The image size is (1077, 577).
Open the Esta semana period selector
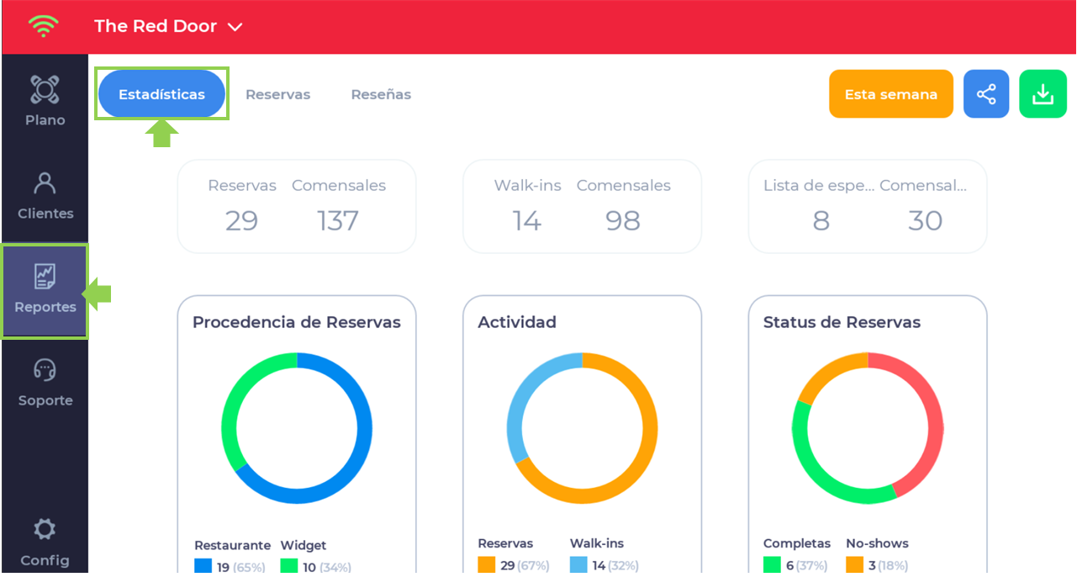coord(891,94)
